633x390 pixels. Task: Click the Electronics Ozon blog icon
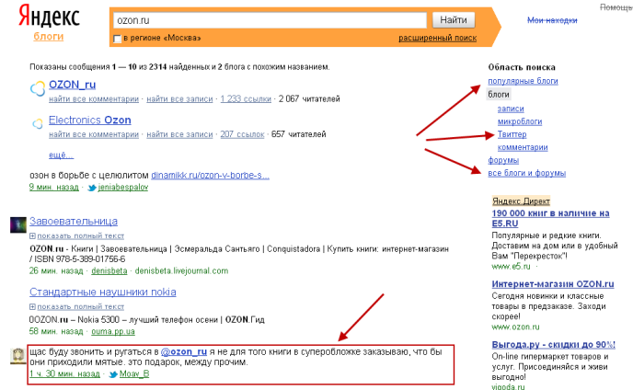click(37, 123)
